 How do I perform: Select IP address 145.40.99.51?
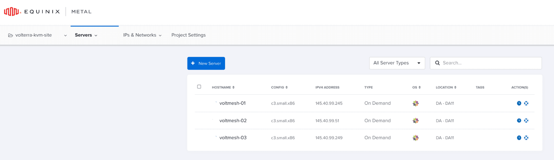coord(327,121)
